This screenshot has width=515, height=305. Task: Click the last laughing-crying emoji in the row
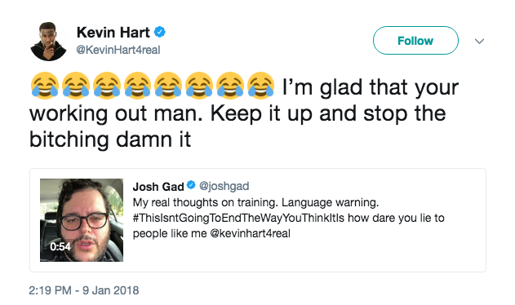[x=261, y=86]
